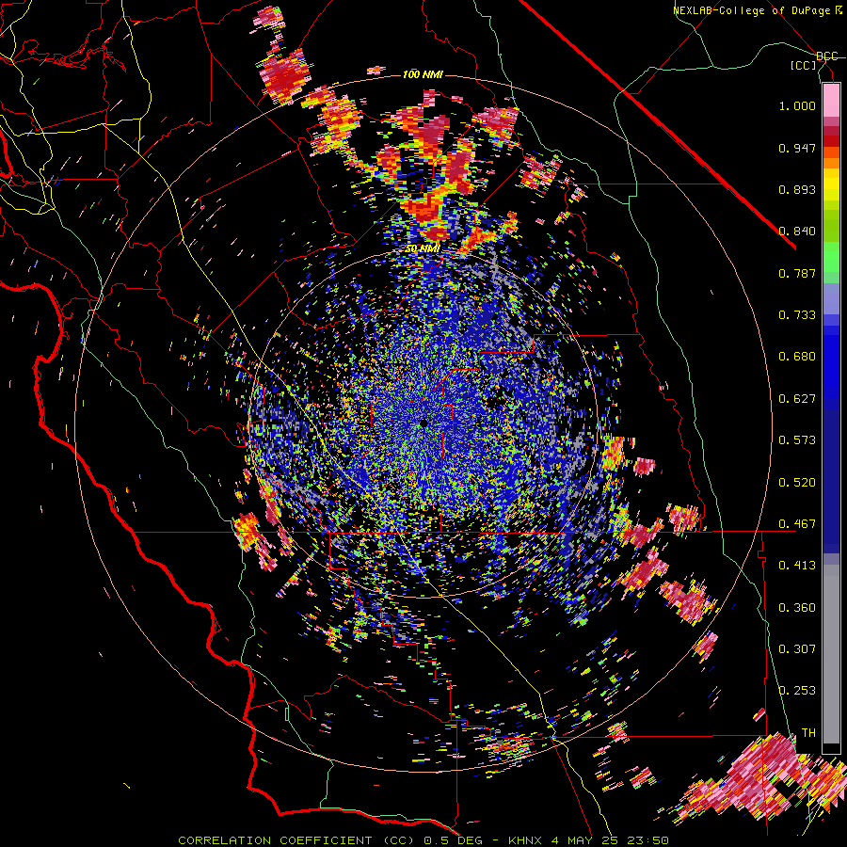Image resolution: width=847 pixels, height=847 pixels.
Task: Click the 23:50 timestamp in caption
Action: 647,840
